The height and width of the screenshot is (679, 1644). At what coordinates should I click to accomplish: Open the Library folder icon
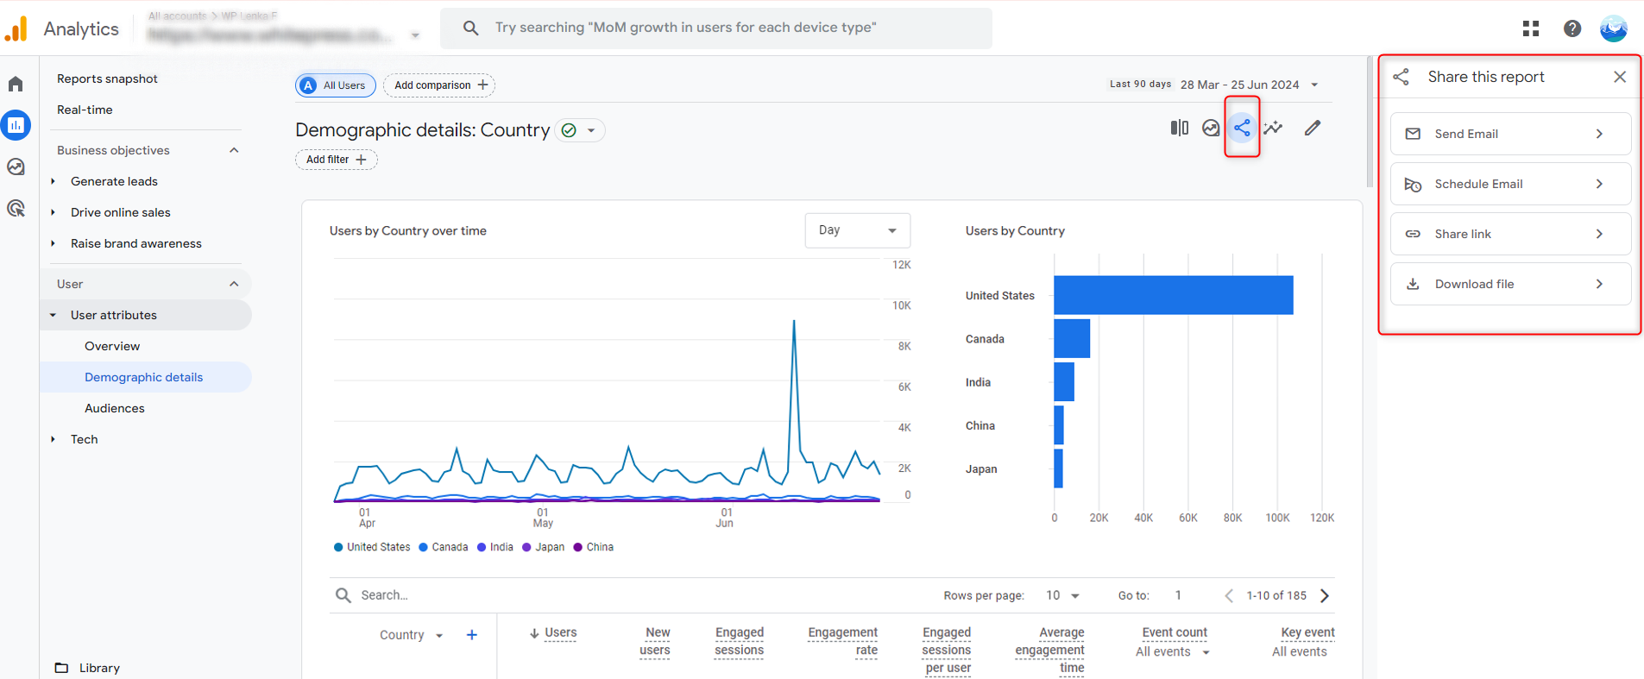61,668
